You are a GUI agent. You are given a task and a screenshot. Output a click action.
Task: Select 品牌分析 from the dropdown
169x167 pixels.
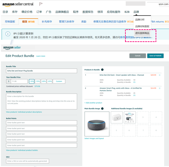click(140, 20)
